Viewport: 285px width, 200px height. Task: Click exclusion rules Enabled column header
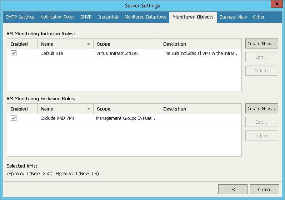pos(22,109)
